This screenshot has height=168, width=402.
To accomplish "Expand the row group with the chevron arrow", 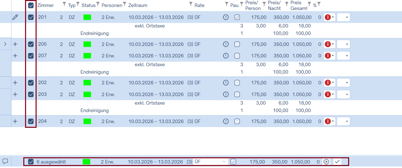I will click(x=5, y=44).
